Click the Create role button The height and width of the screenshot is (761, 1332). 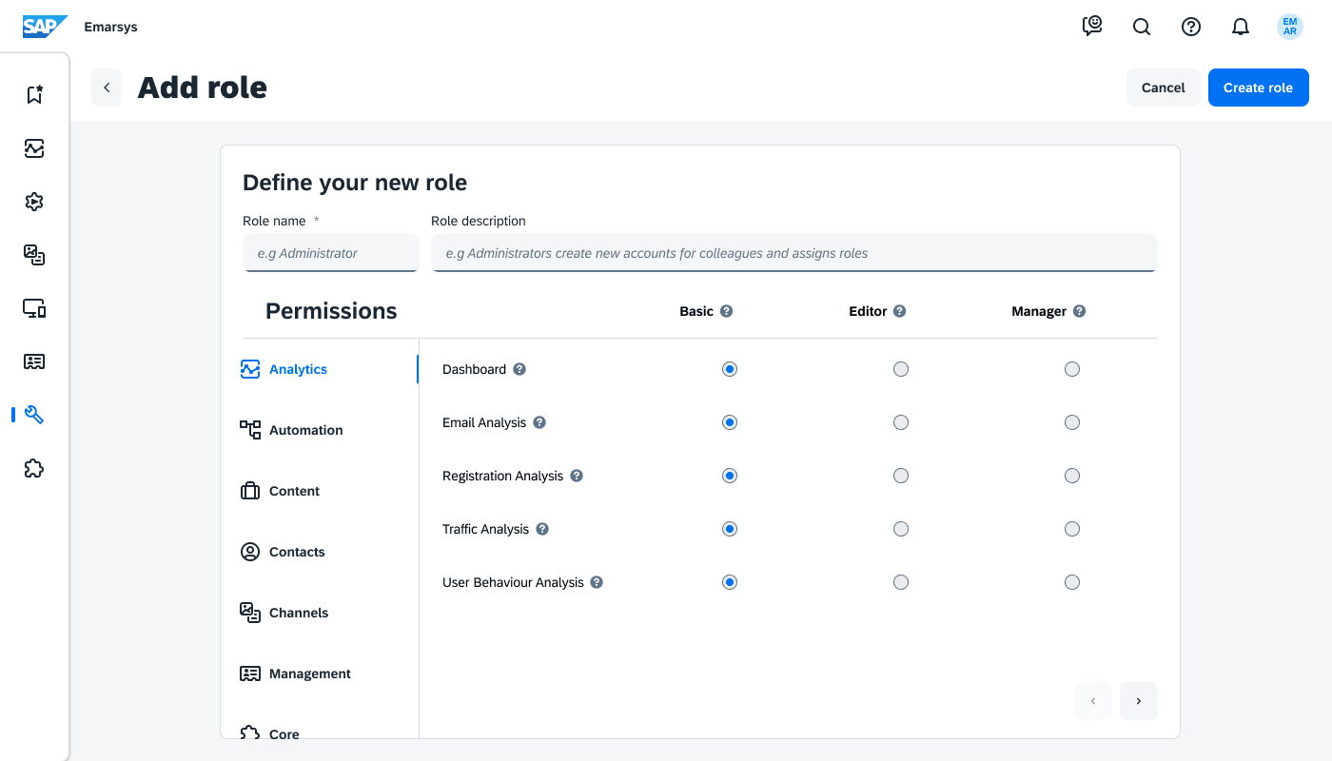pos(1258,88)
